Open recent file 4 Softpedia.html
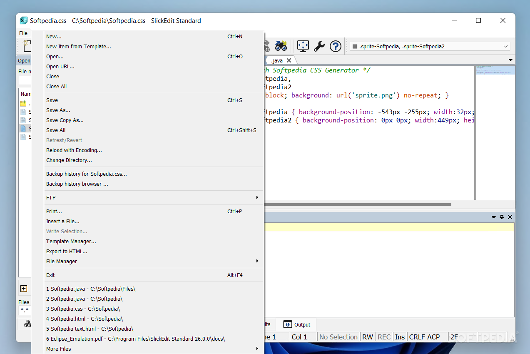This screenshot has height=354, width=530. 154,319
